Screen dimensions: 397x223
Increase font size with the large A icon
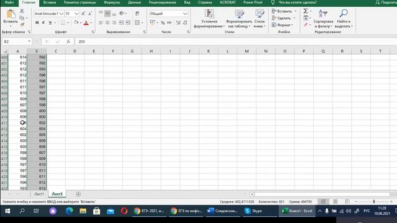83,14
